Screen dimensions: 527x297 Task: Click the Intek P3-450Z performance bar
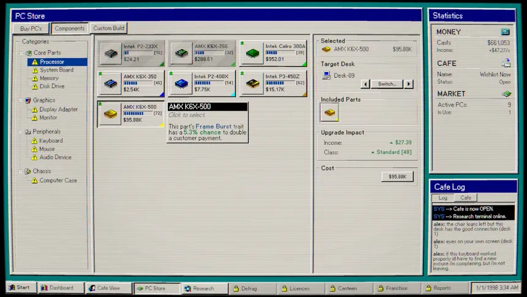pyautogui.click(x=280, y=83)
